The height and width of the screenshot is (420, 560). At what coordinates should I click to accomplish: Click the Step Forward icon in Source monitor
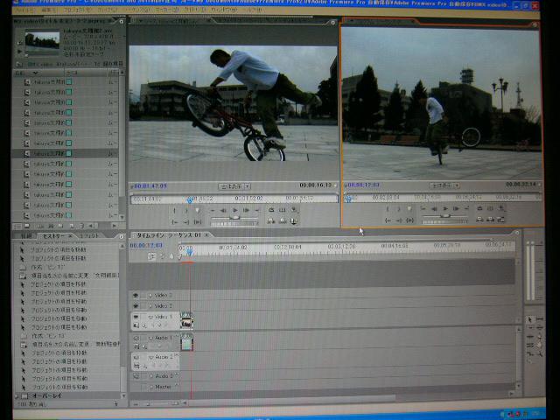(x=244, y=210)
